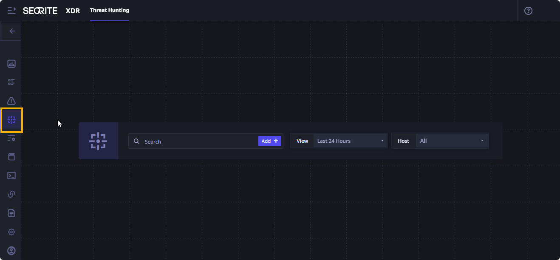Click the Add + button
Screen dimensions: 560x260
click(x=270, y=141)
